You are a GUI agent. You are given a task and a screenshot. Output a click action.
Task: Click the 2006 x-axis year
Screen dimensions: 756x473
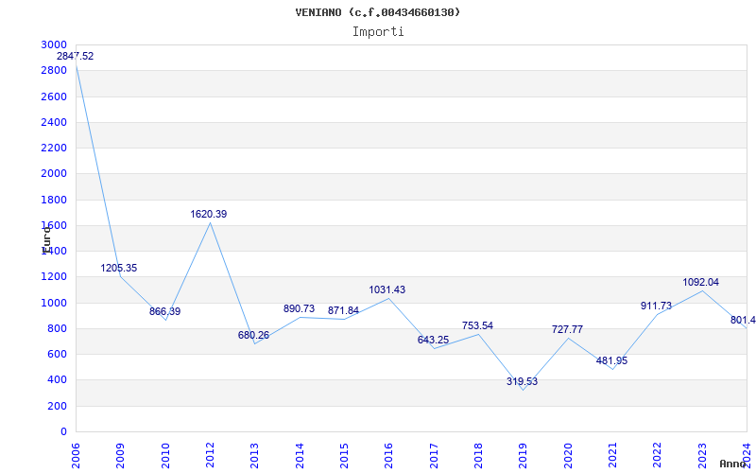tap(76, 455)
